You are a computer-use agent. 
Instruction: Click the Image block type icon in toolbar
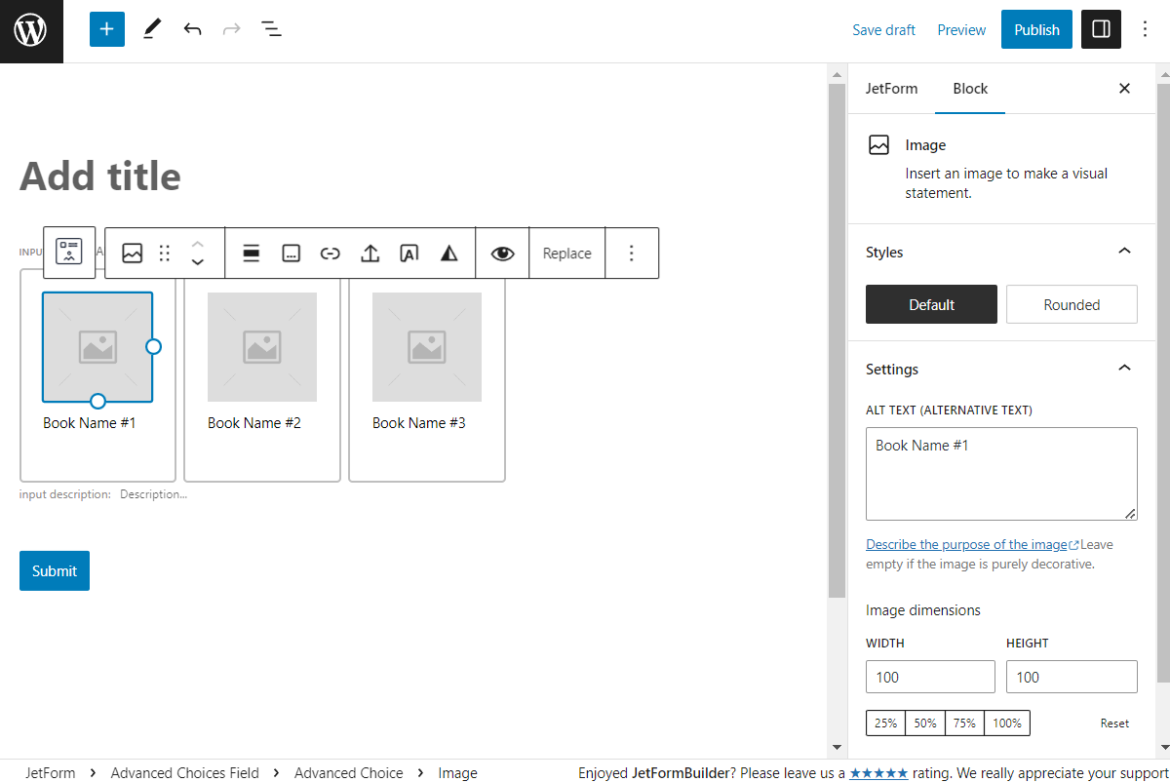pos(132,253)
